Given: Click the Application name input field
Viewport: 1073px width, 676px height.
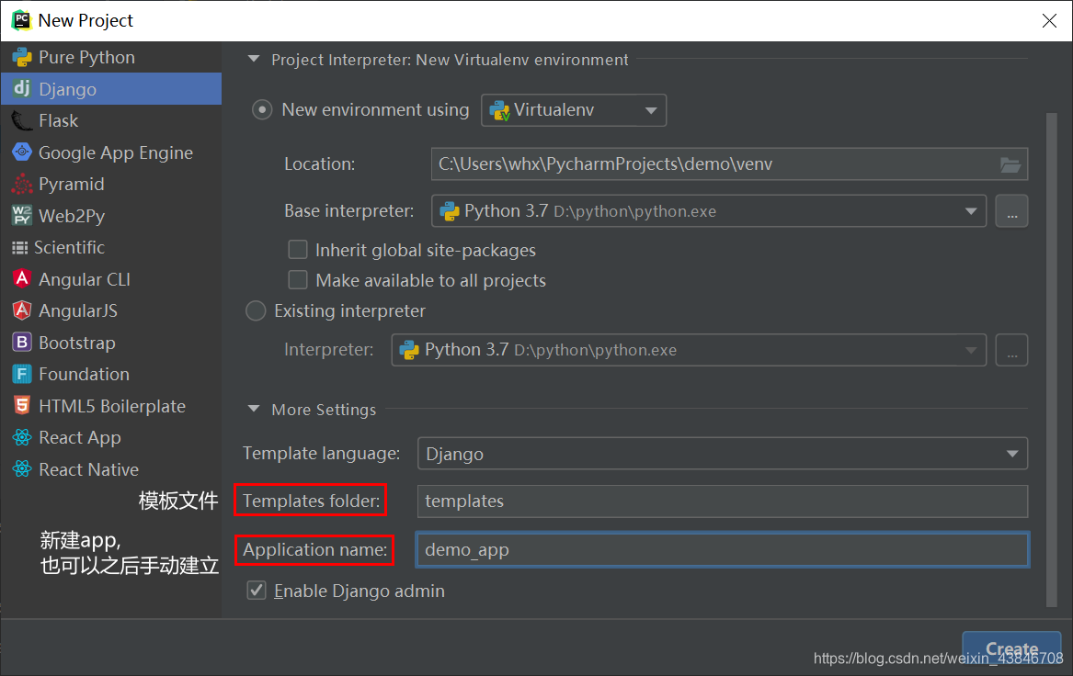Looking at the screenshot, I should click(723, 549).
